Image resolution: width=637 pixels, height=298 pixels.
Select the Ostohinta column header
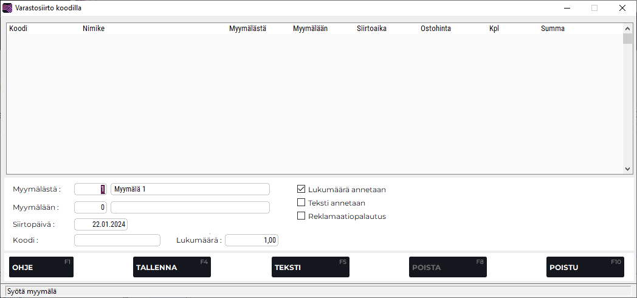[x=435, y=29]
